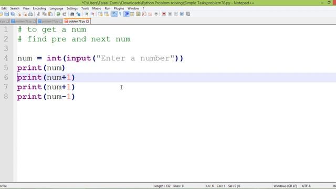This screenshot has width=336, height=189.
Task: Click line number 6 in margin
Action: pyautogui.click(x=6, y=77)
